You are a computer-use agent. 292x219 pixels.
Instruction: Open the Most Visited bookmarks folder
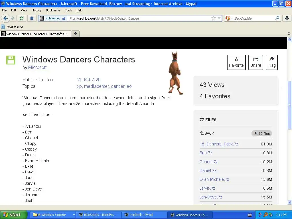tap(12, 27)
